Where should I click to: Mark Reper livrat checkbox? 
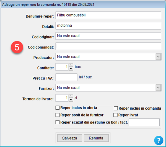click(116, 115)
